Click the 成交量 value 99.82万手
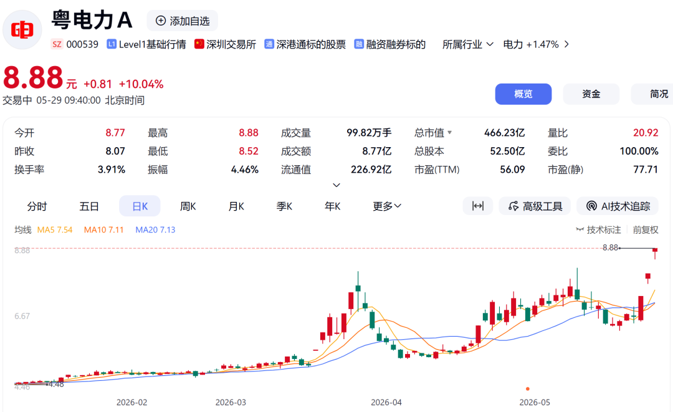The height and width of the screenshot is (412, 673). point(369,133)
